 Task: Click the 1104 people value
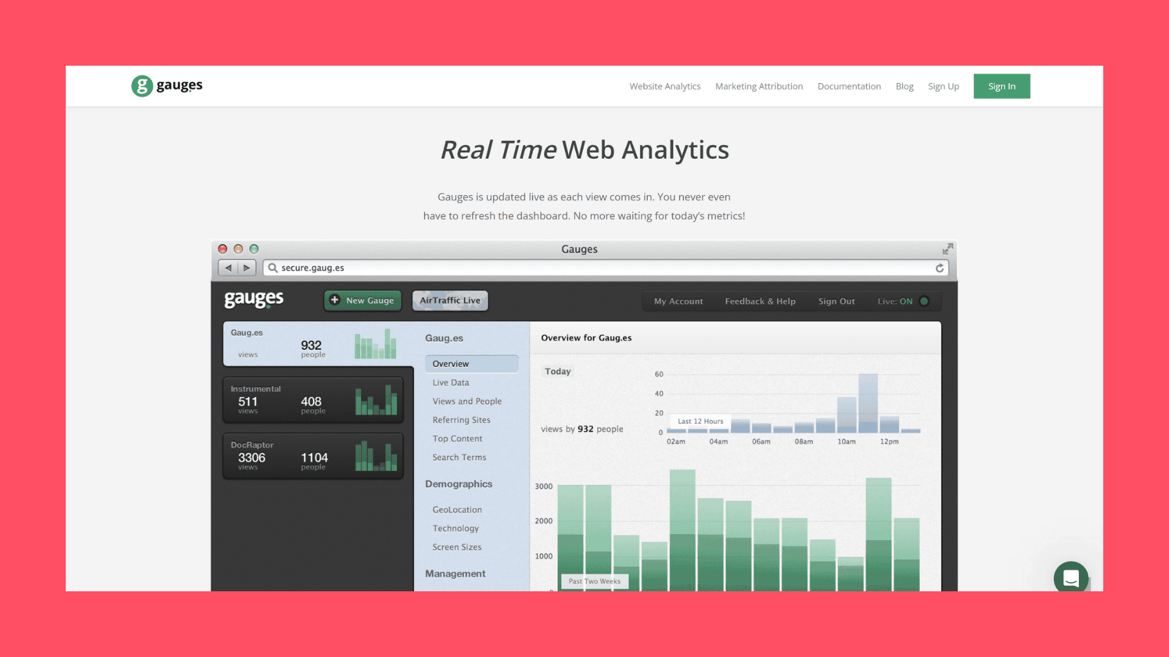314,457
